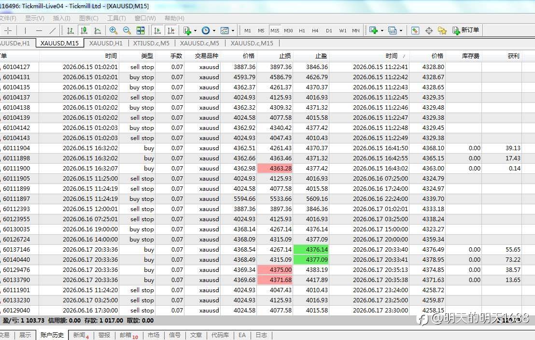Click the 新订单 new order button

pyautogui.click(x=465, y=30)
